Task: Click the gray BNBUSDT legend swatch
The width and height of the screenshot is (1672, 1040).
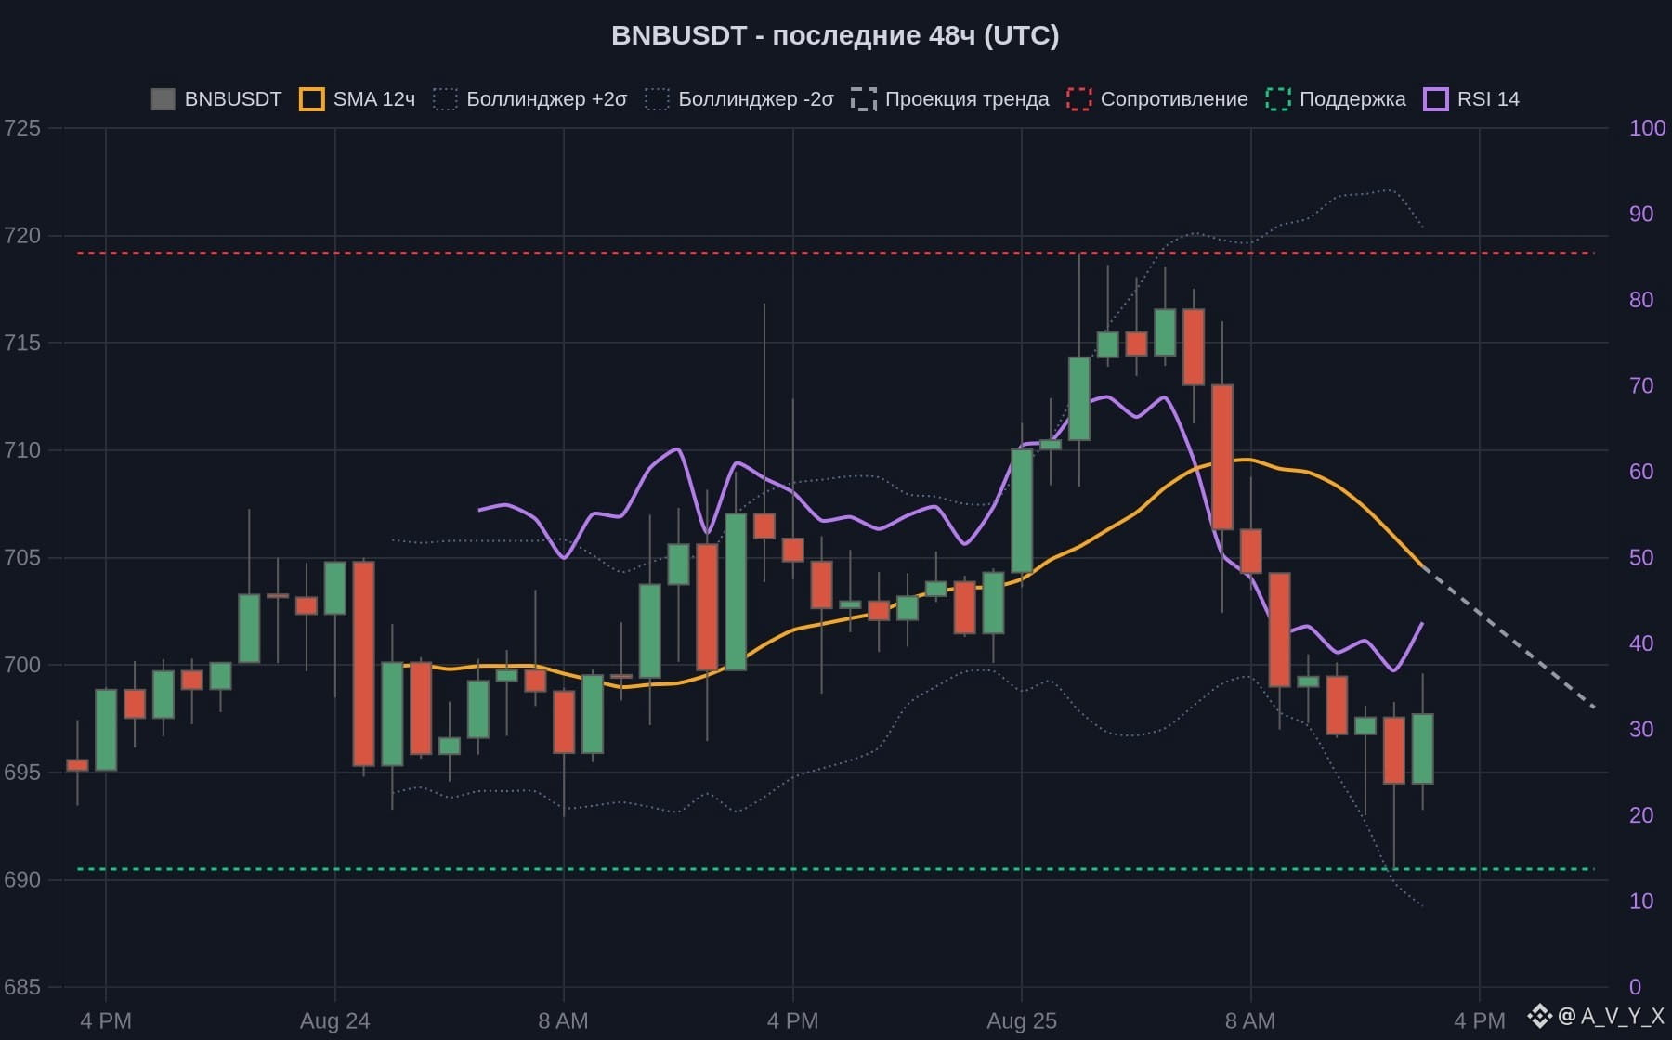Action: (x=163, y=99)
